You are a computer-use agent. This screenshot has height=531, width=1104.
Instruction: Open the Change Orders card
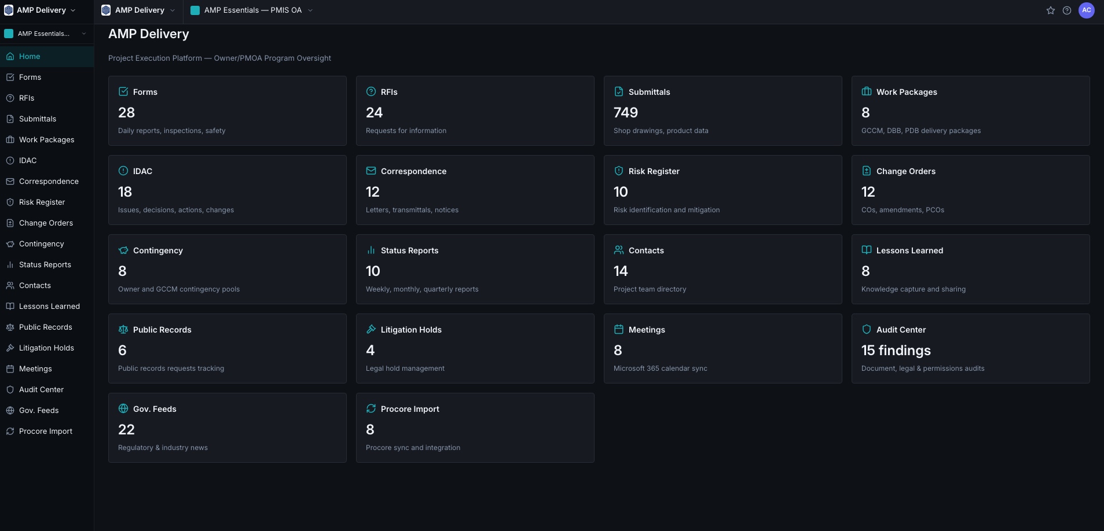point(971,190)
